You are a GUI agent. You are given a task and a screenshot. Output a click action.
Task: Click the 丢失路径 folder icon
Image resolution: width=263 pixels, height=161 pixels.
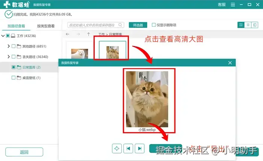click(x=19, y=57)
